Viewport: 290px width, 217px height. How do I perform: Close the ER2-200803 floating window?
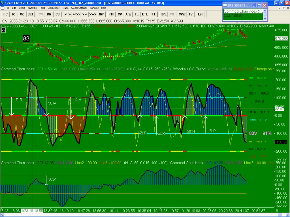[x=265, y=5]
